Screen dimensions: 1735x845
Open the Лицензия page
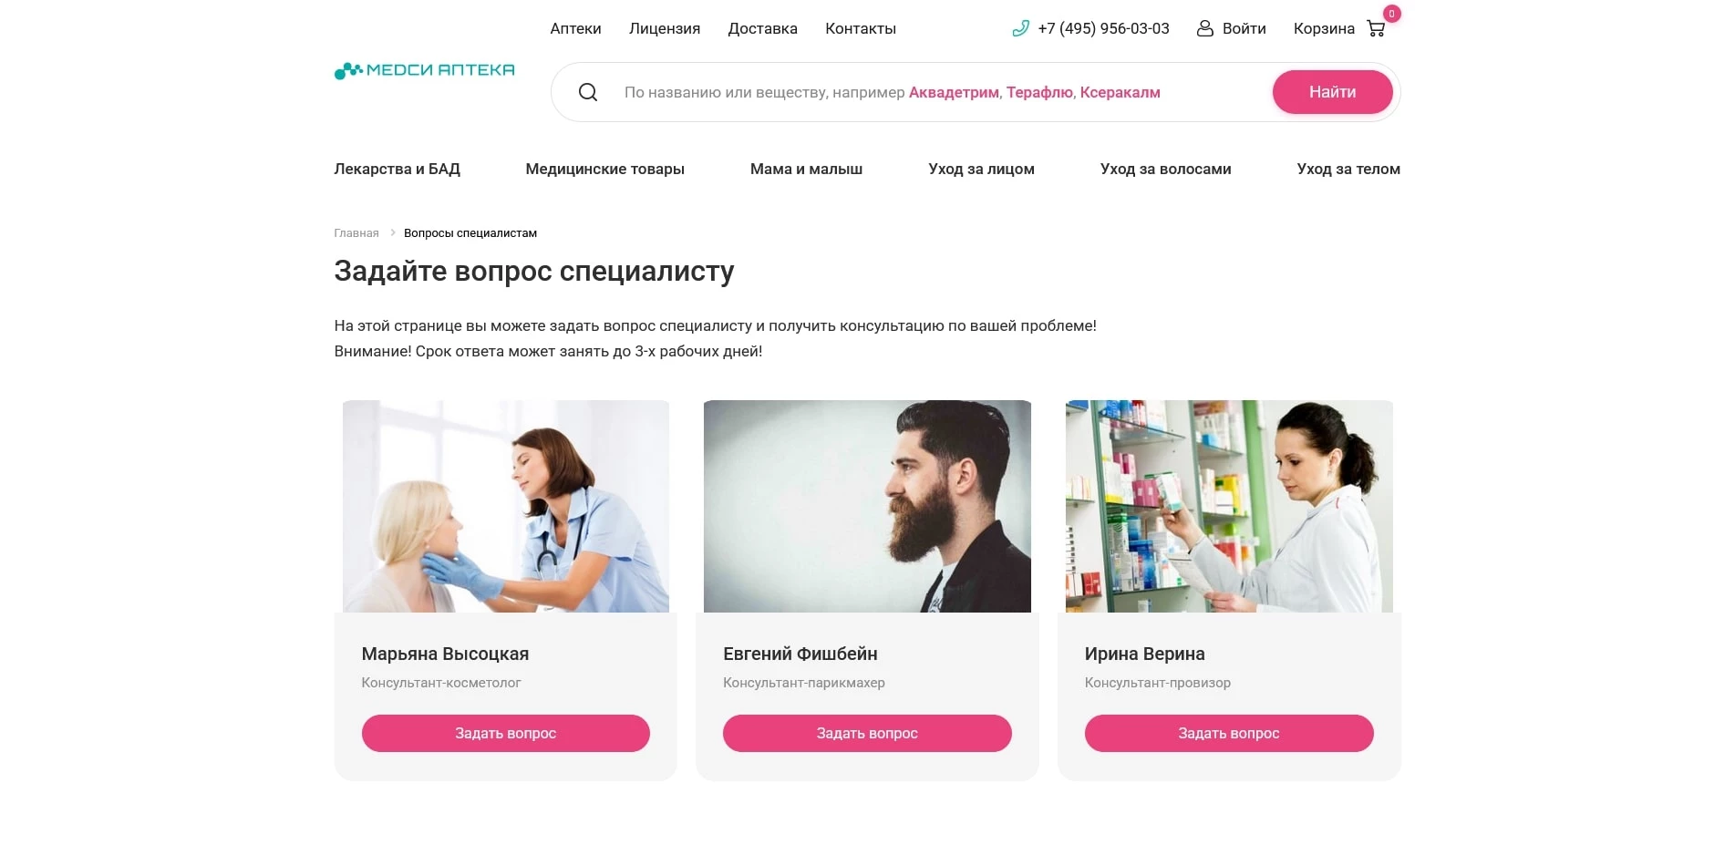coord(665,29)
